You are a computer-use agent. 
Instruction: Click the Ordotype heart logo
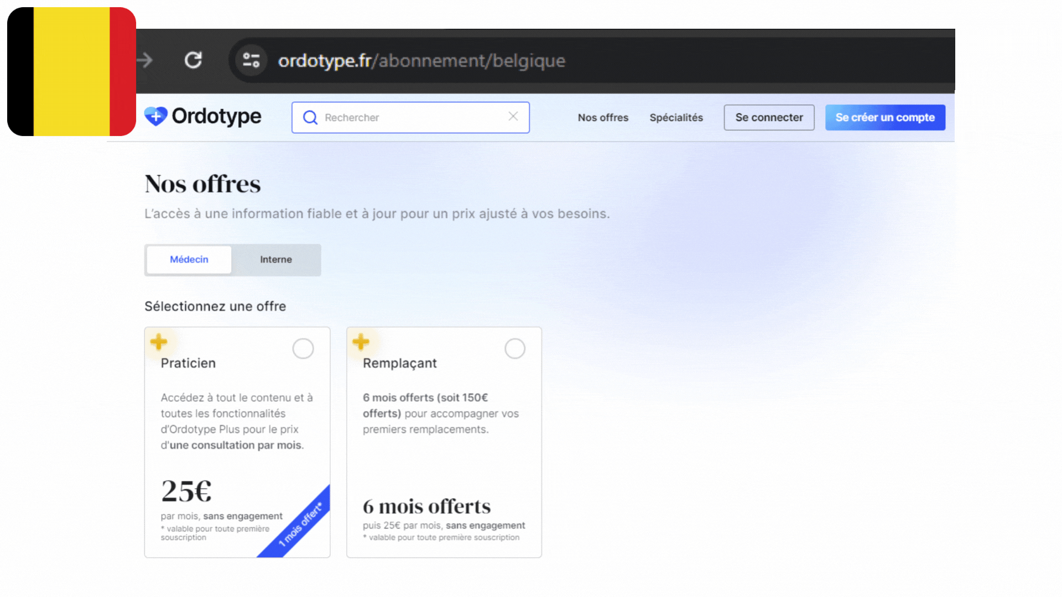156,116
